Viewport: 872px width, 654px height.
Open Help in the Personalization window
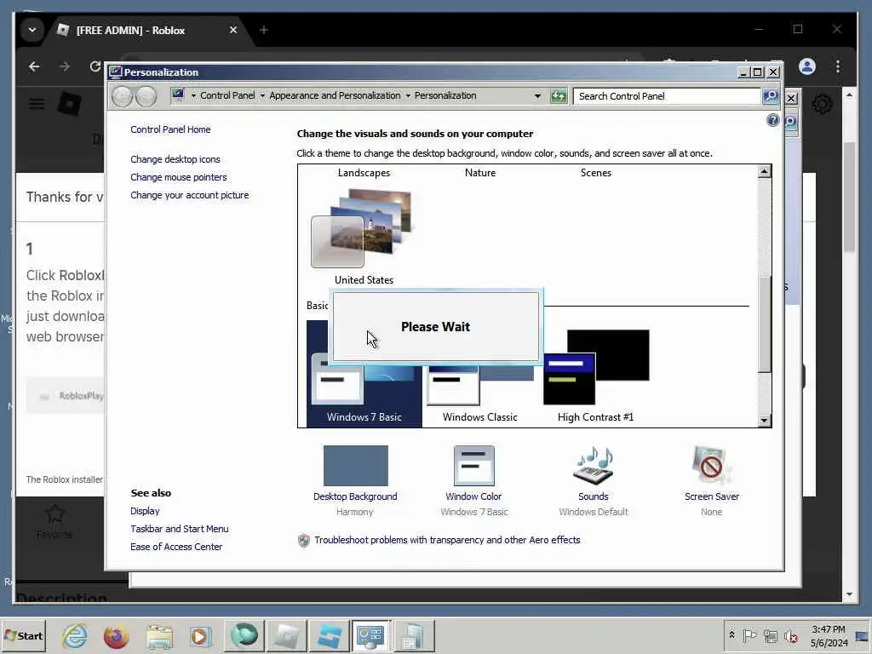[x=773, y=120]
